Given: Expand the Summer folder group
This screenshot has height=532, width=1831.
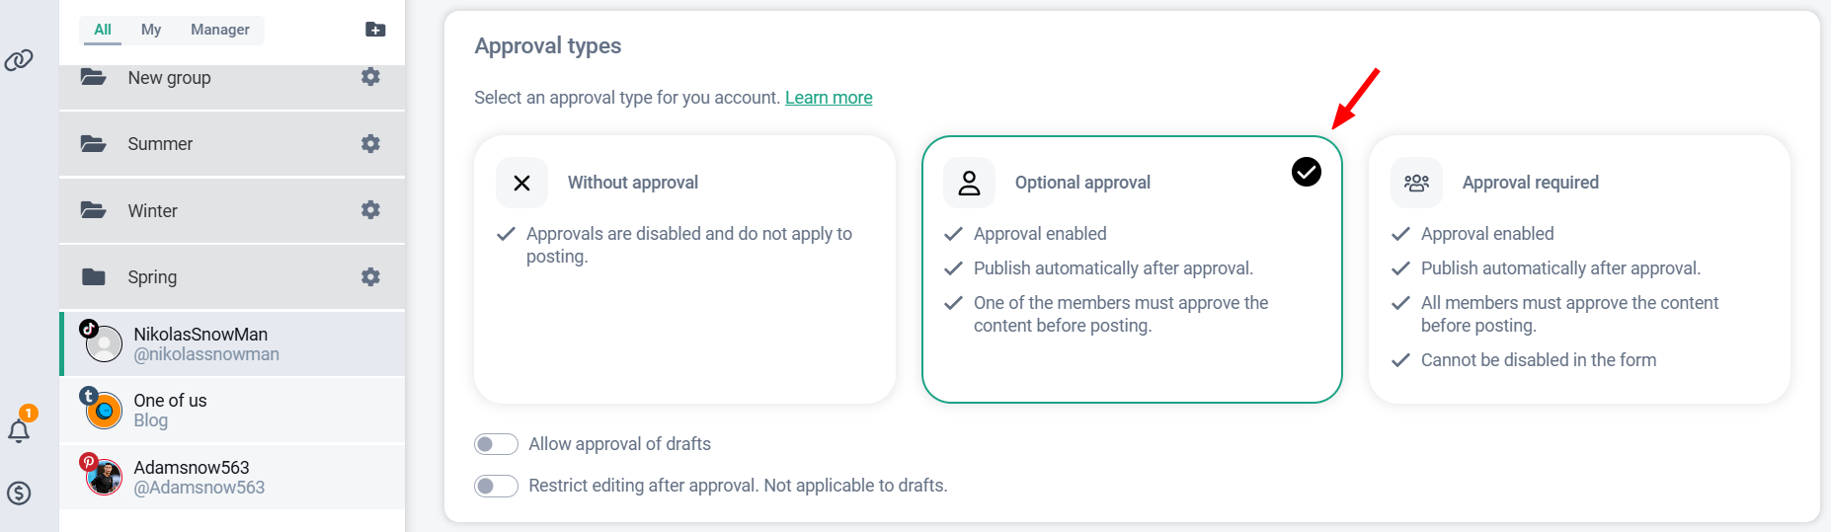Looking at the screenshot, I should point(160,144).
